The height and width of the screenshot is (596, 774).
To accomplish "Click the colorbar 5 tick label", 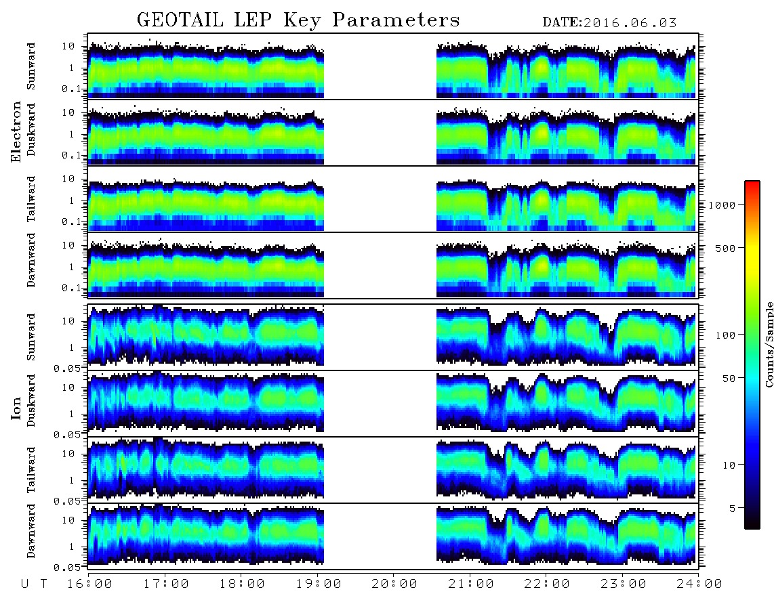I will (x=733, y=508).
